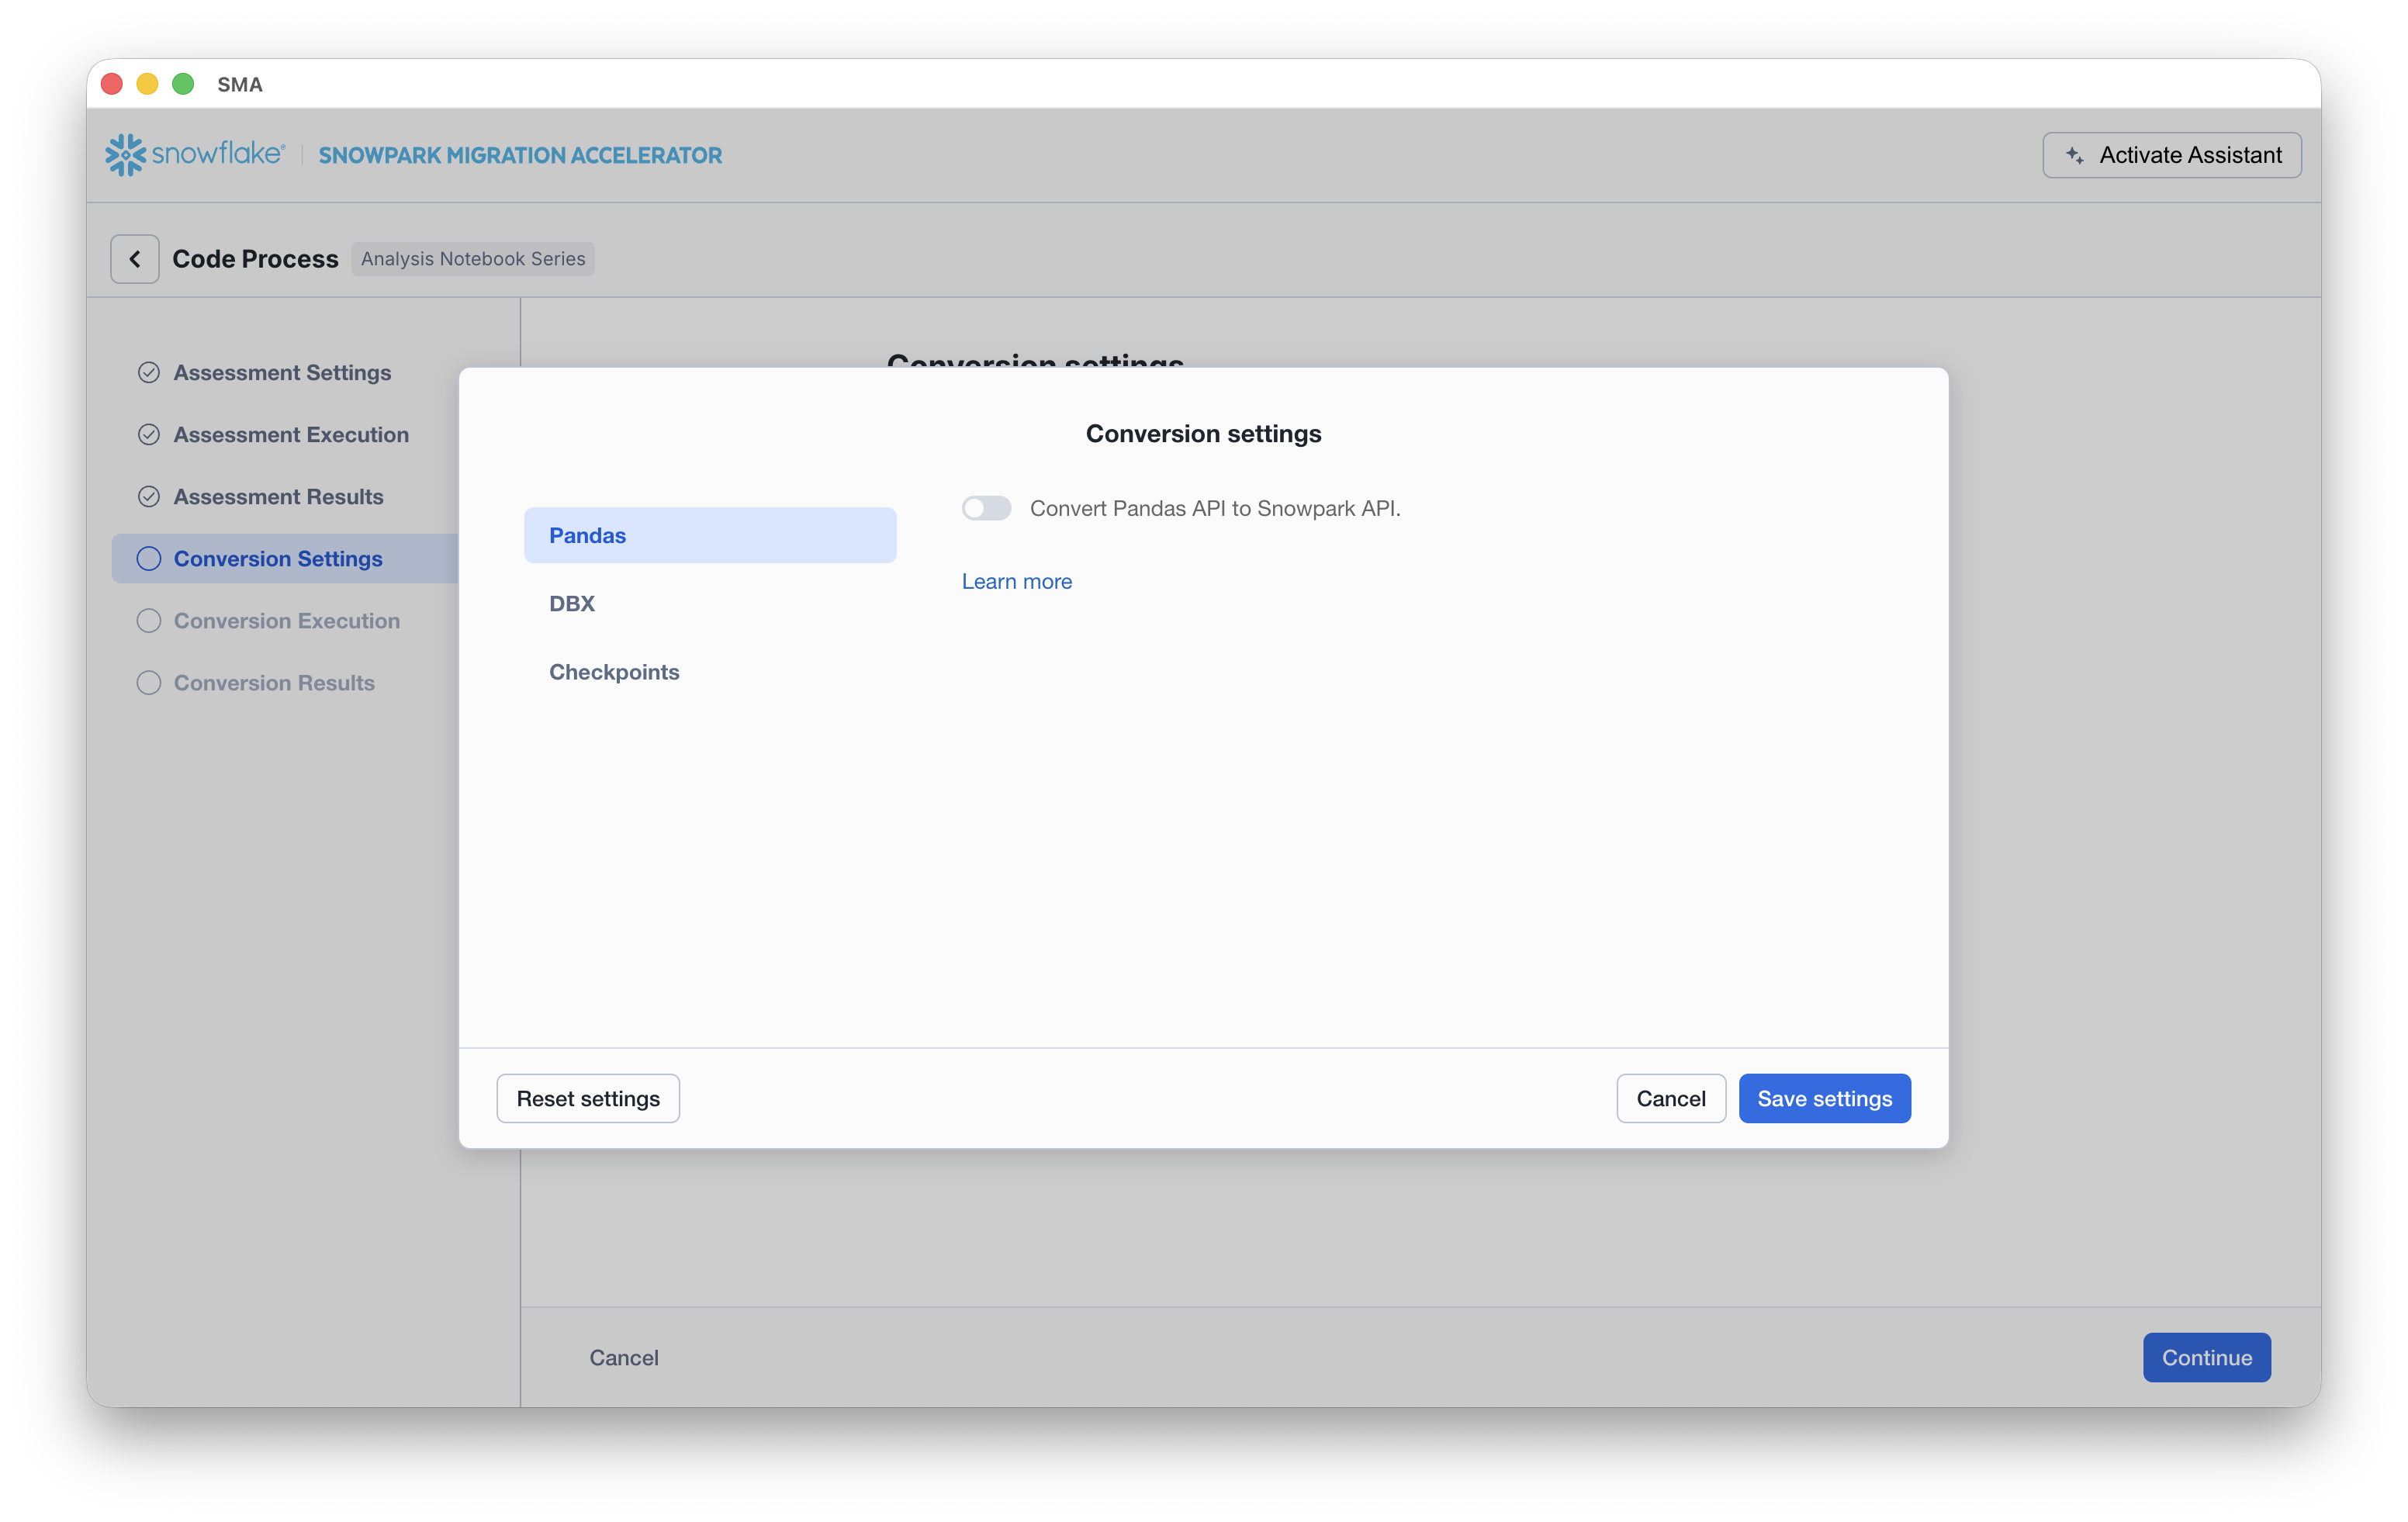Enable Convert Pandas API to Snowpark API
Image resolution: width=2408 pixels, height=1522 pixels.
(986, 508)
